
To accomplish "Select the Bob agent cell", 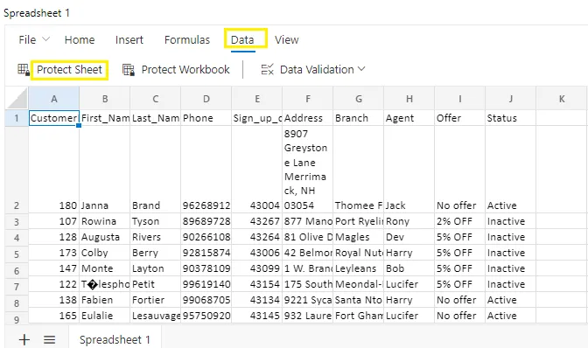I will point(409,268).
